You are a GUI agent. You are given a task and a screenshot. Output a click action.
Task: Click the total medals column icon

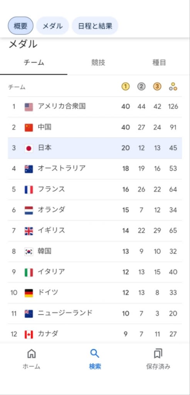[x=173, y=87]
